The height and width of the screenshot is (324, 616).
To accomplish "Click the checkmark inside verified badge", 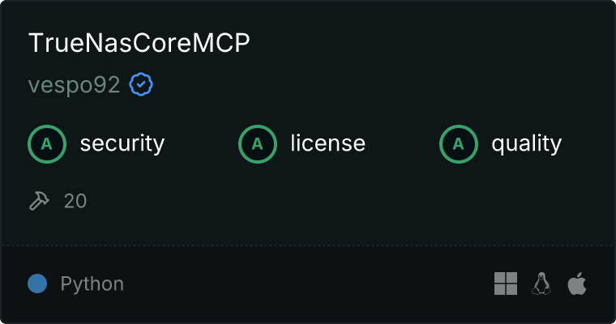I will pyautogui.click(x=141, y=84).
